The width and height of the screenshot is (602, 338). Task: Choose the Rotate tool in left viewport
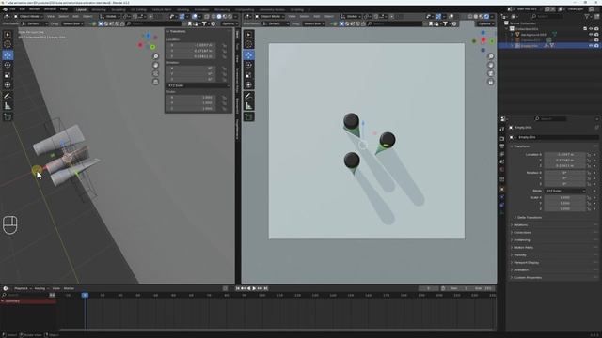(x=8, y=65)
